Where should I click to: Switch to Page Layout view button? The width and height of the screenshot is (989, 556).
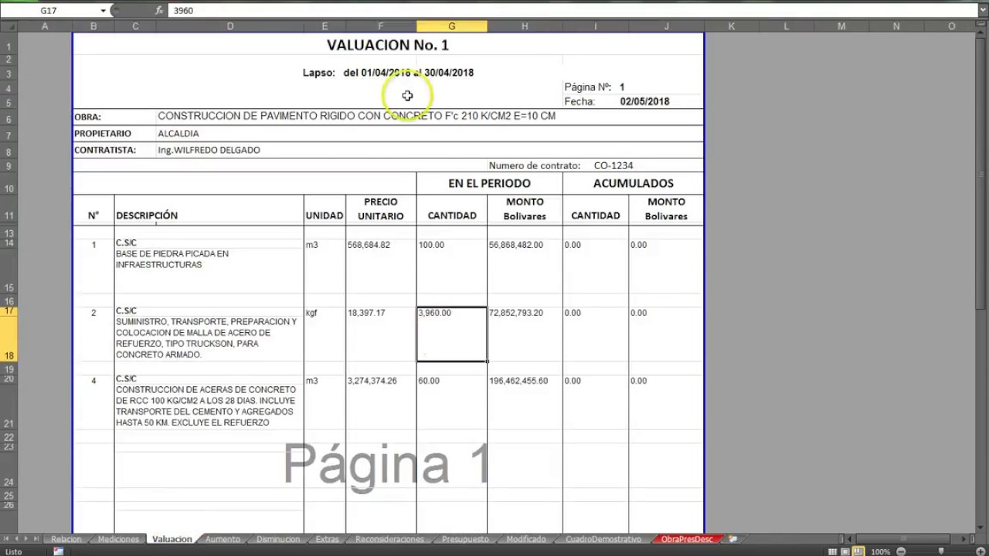tap(845, 551)
